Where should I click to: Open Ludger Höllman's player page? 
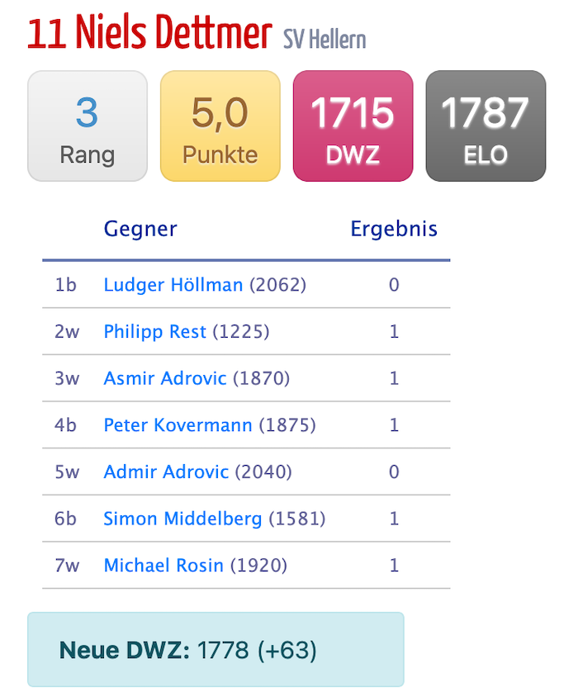(173, 285)
